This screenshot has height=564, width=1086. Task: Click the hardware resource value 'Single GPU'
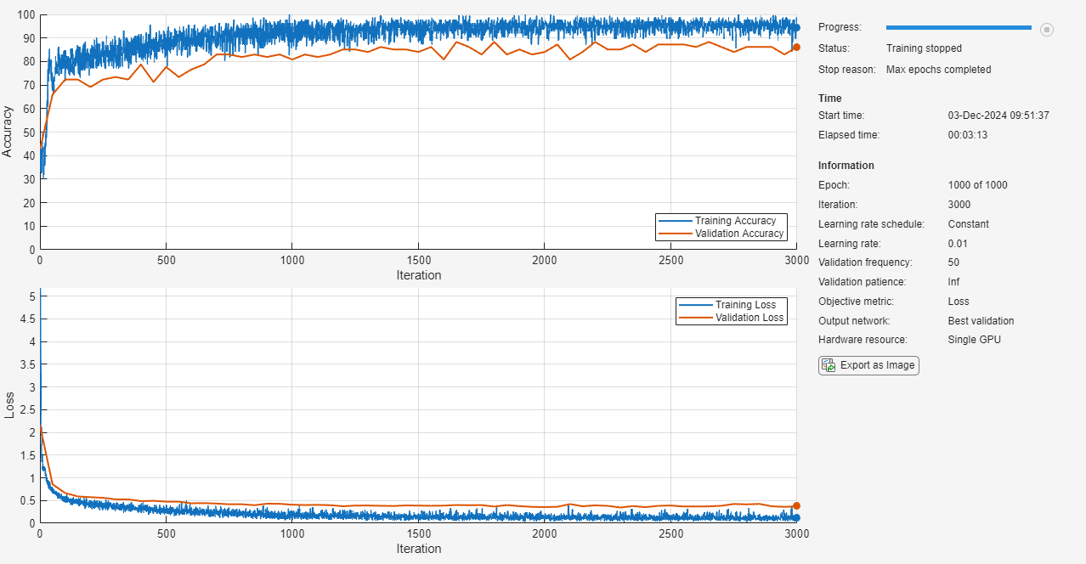[975, 340]
